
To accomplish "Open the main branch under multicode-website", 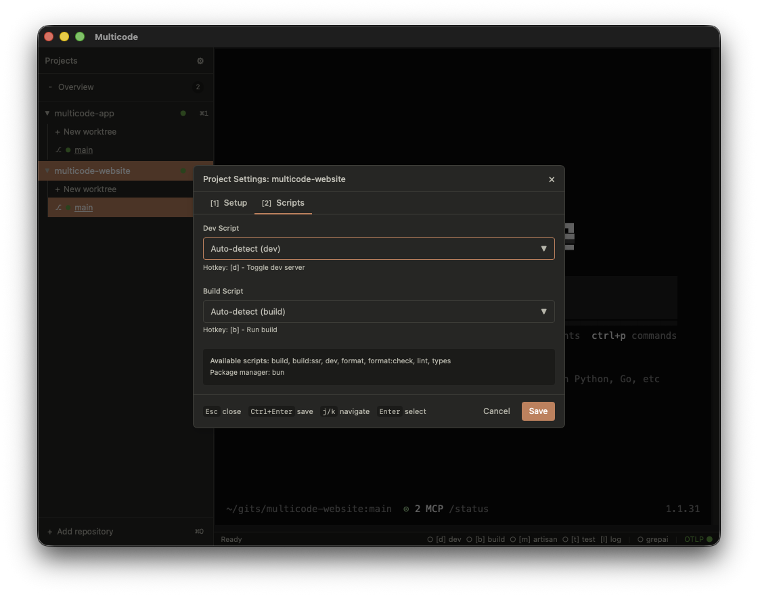I will [83, 207].
